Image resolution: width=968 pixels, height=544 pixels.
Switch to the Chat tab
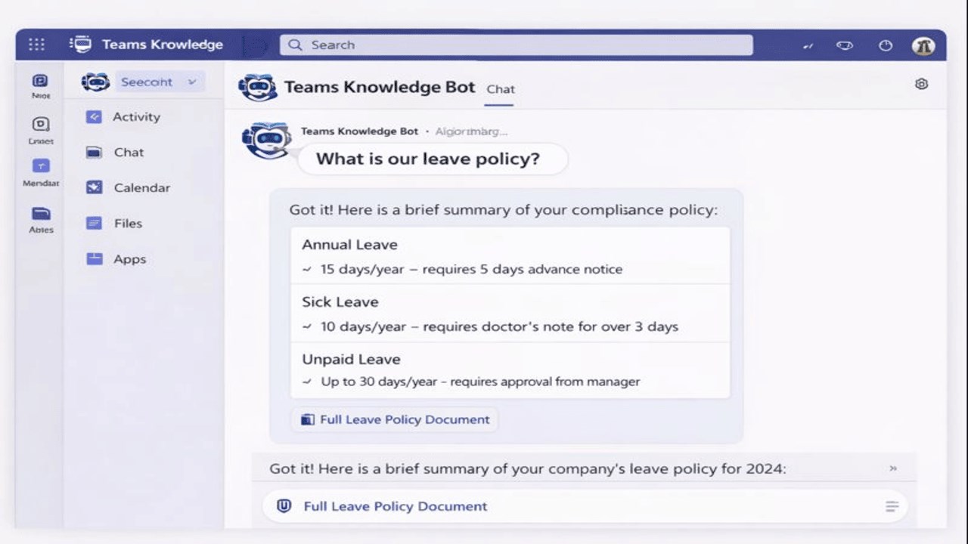[x=501, y=89]
